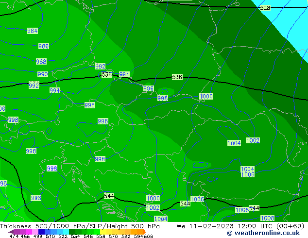The height and width of the screenshot is (238, 308).
Task: Click the 1002 label just beneath the 1000 label
Action: [153, 208]
